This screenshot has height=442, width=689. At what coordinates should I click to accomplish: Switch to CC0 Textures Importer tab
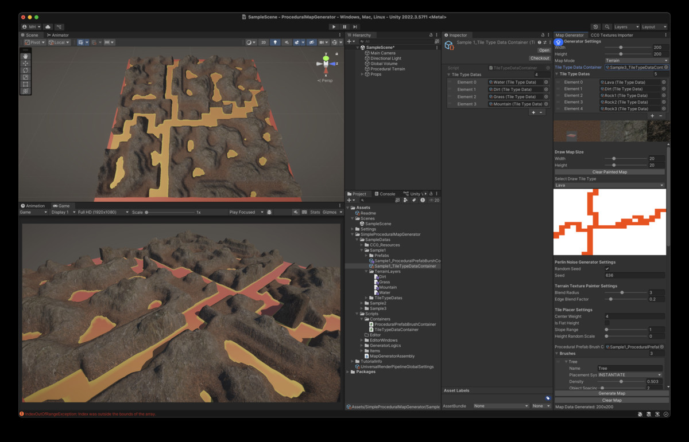(x=612, y=35)
